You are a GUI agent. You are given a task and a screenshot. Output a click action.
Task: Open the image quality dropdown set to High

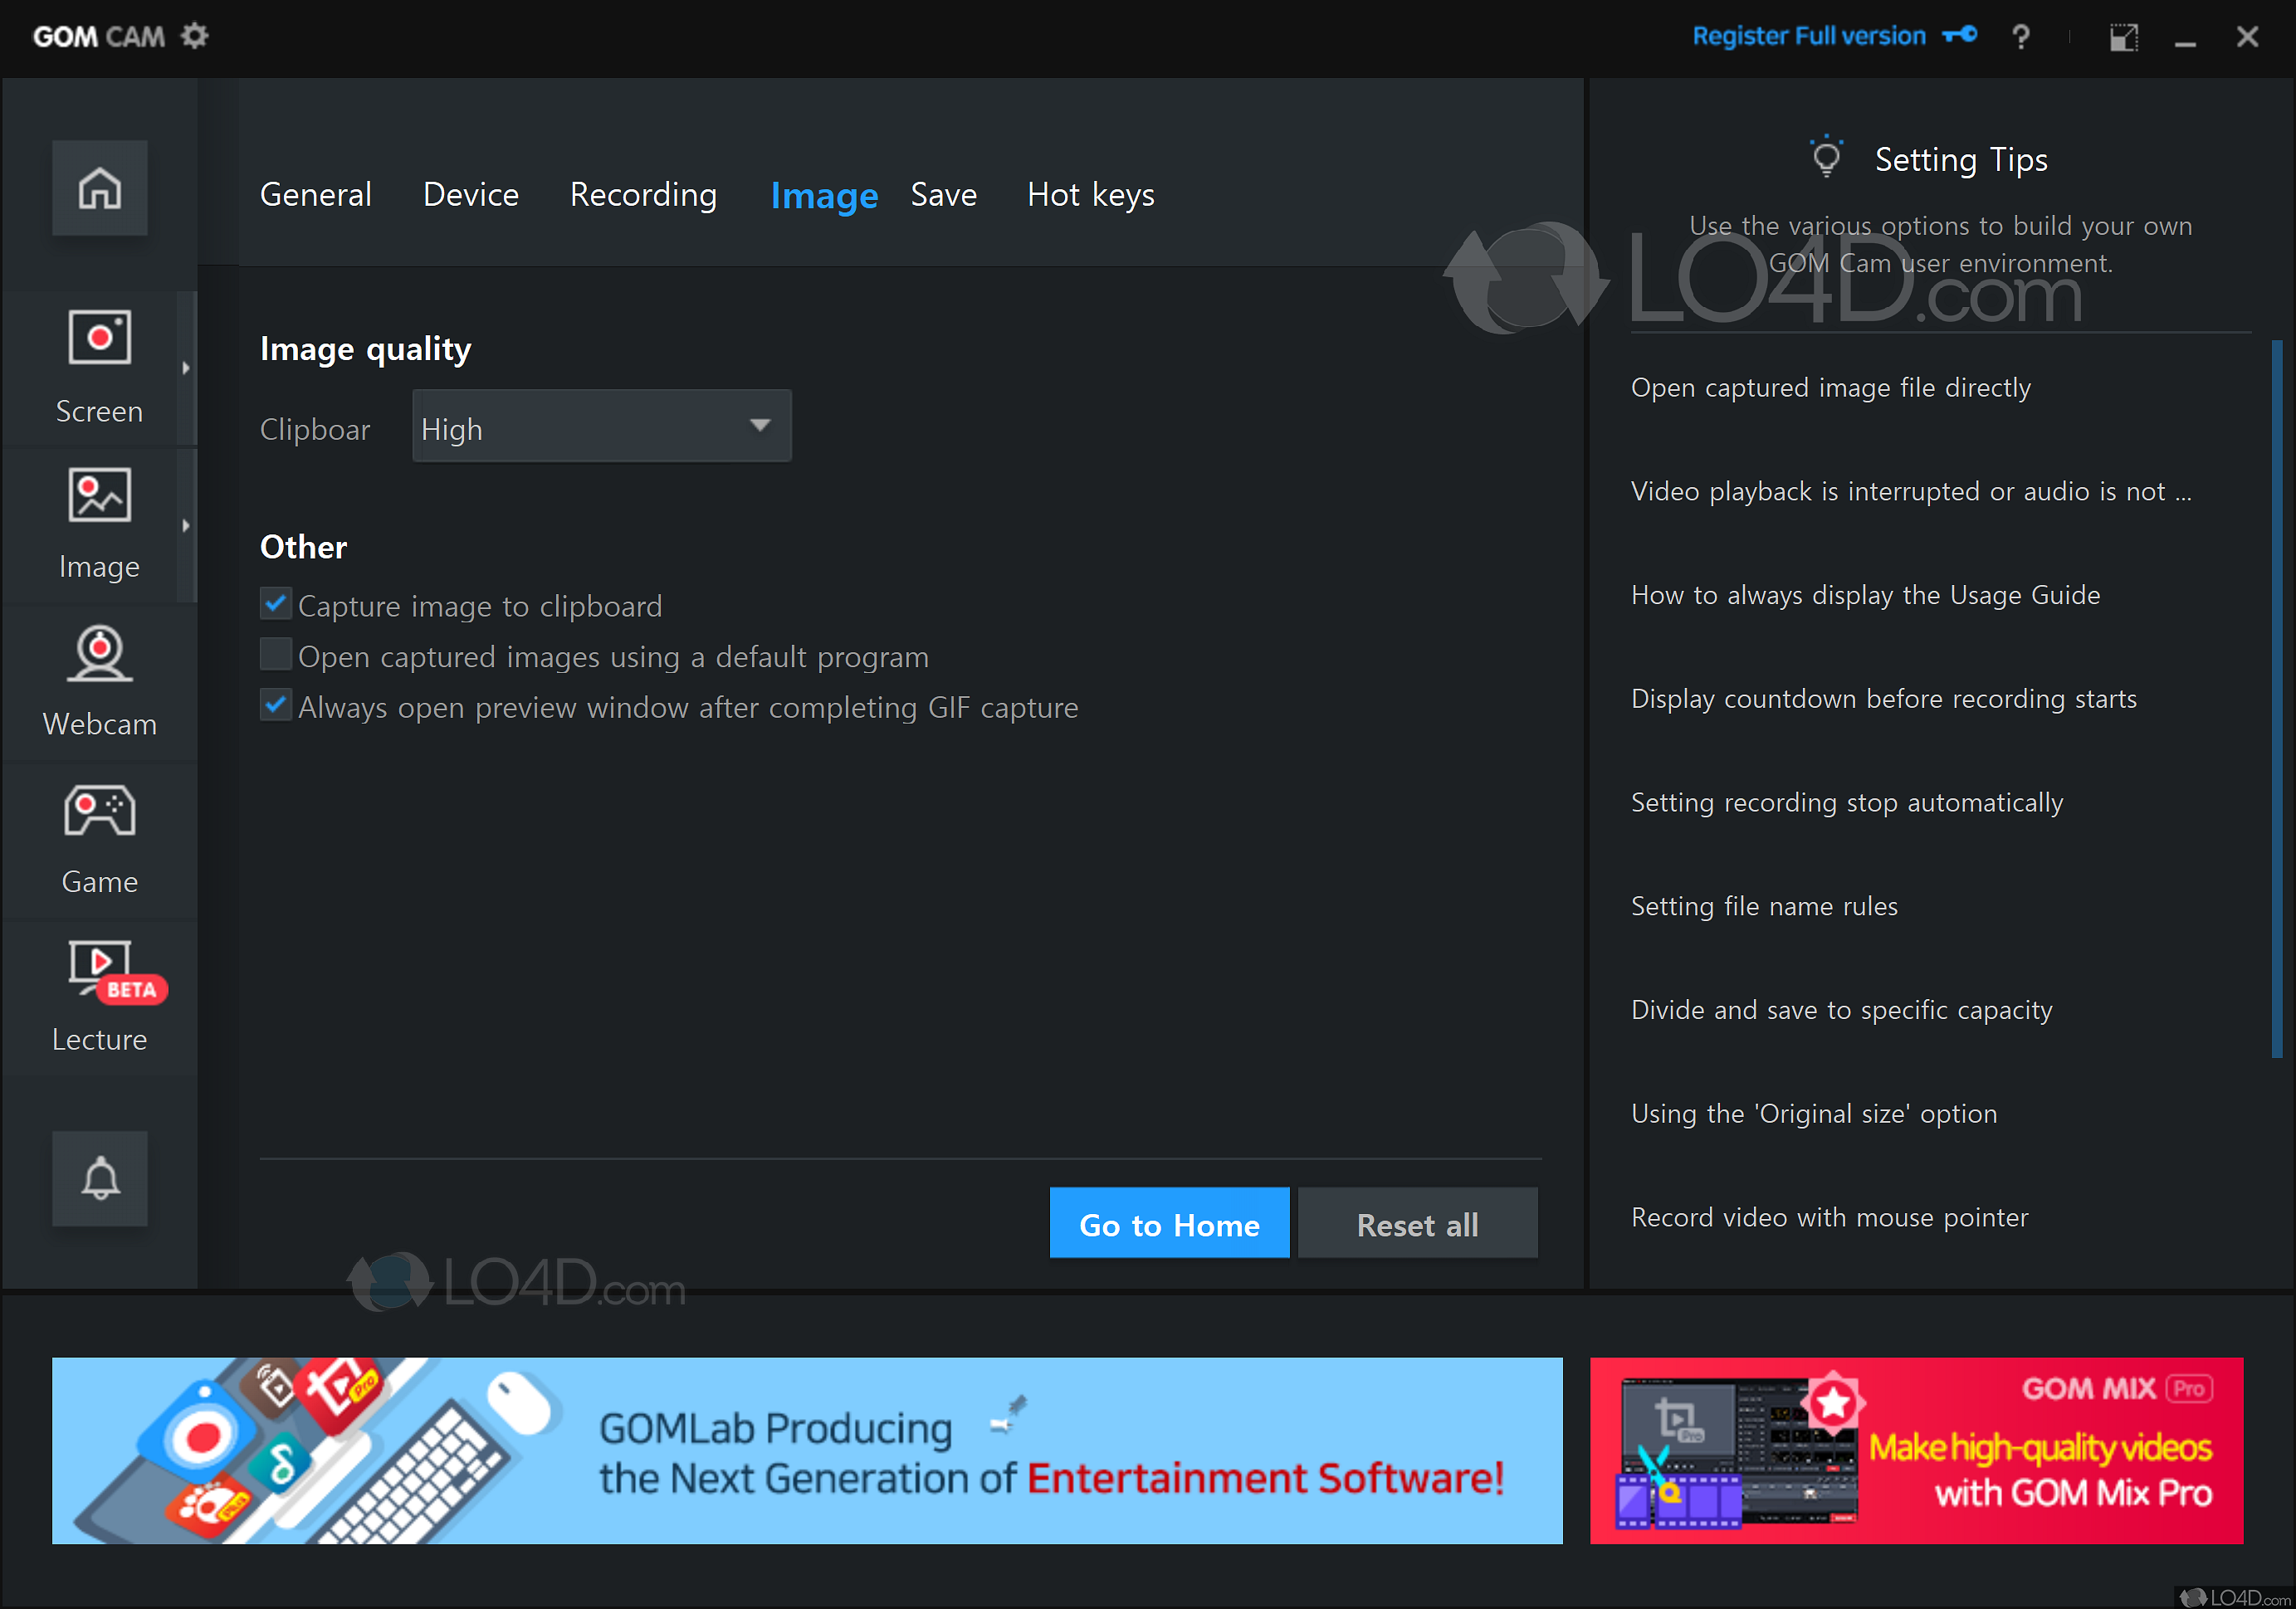coord(600,426)
